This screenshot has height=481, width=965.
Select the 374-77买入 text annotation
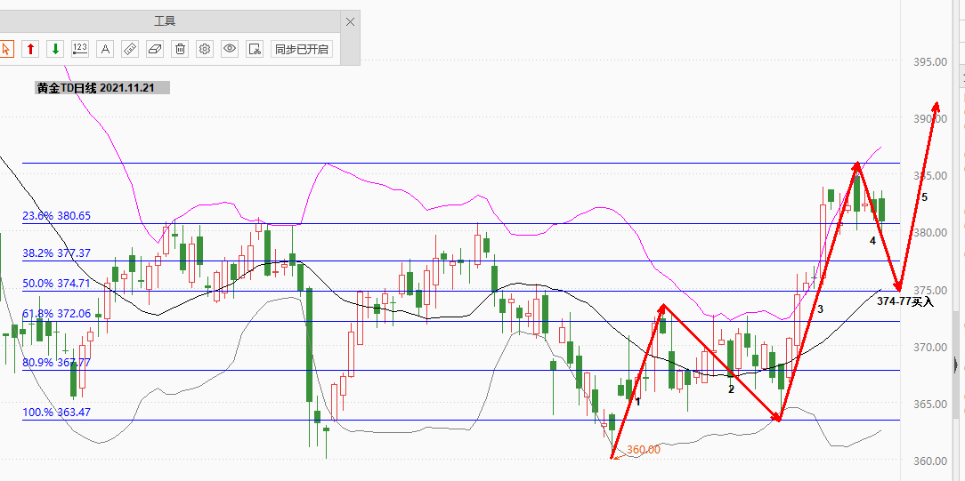point(905,301)
